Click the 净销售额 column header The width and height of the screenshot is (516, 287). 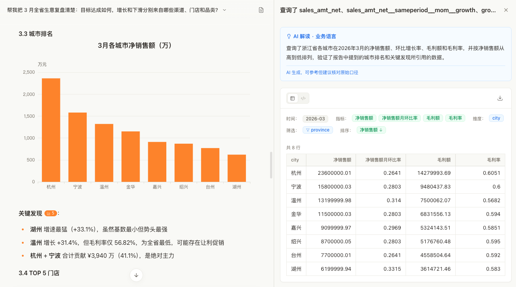click(x=331, y=160)
